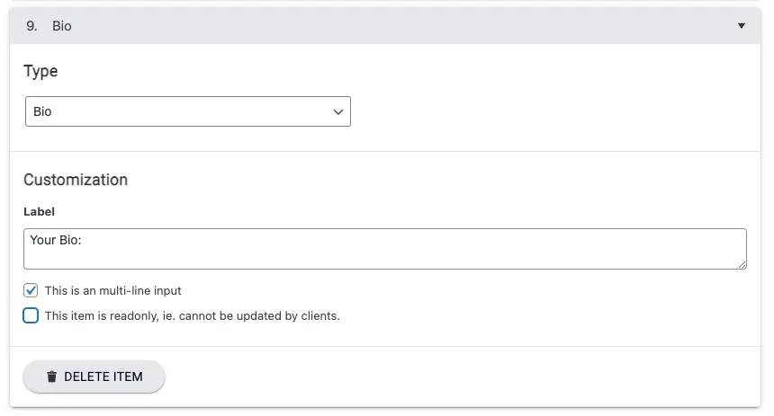Collapse the Bio item with the triangle arrow
The width and height of the screenshot is (774, 416).
[742, 26]
